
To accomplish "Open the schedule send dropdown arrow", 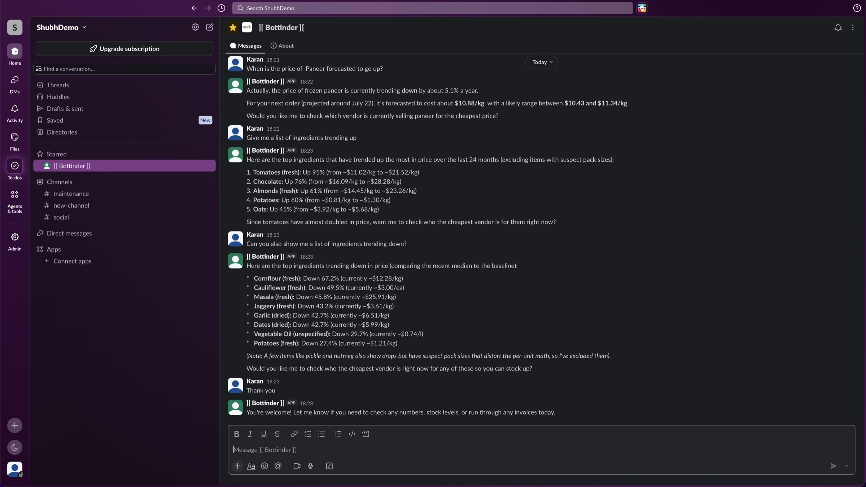I will click(x=847, y=466).
